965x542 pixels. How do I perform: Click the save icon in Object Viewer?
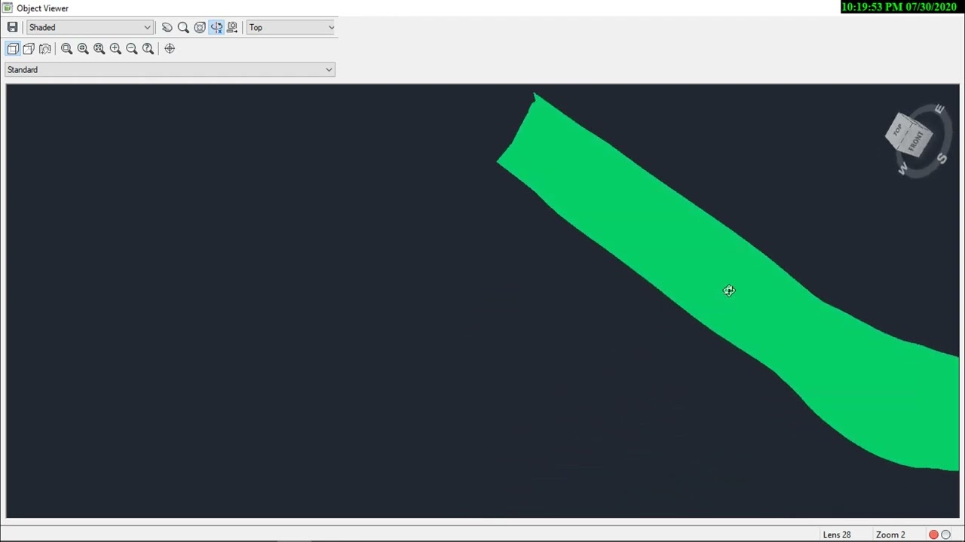(x=12, y=27)
